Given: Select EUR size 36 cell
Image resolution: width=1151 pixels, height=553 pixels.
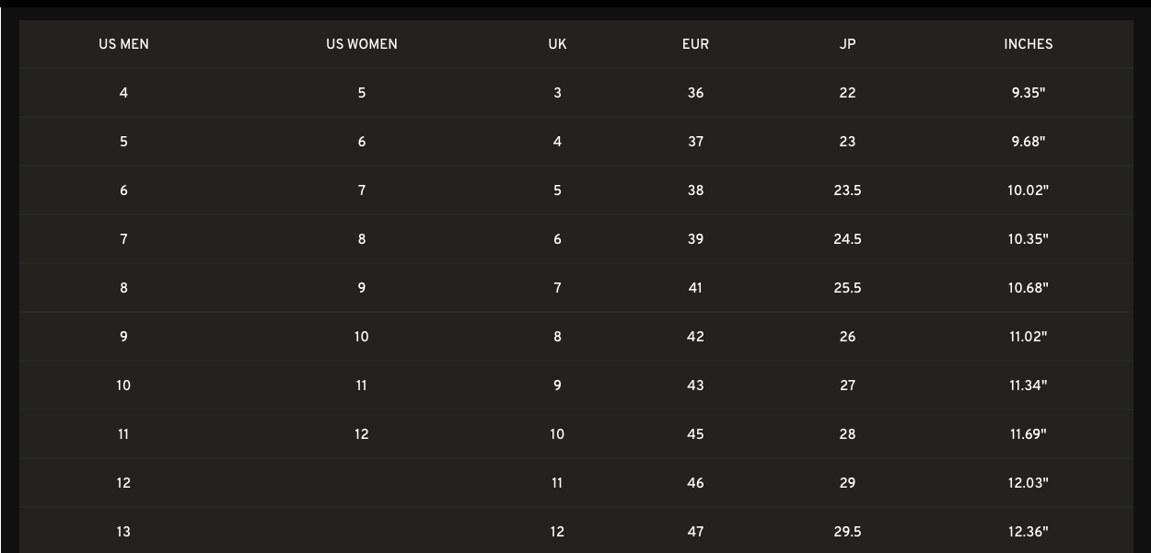Looking at the screenshot, I should [695, 93].
